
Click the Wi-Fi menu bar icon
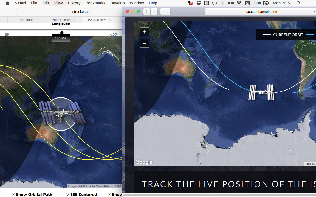tap(239, 3)
